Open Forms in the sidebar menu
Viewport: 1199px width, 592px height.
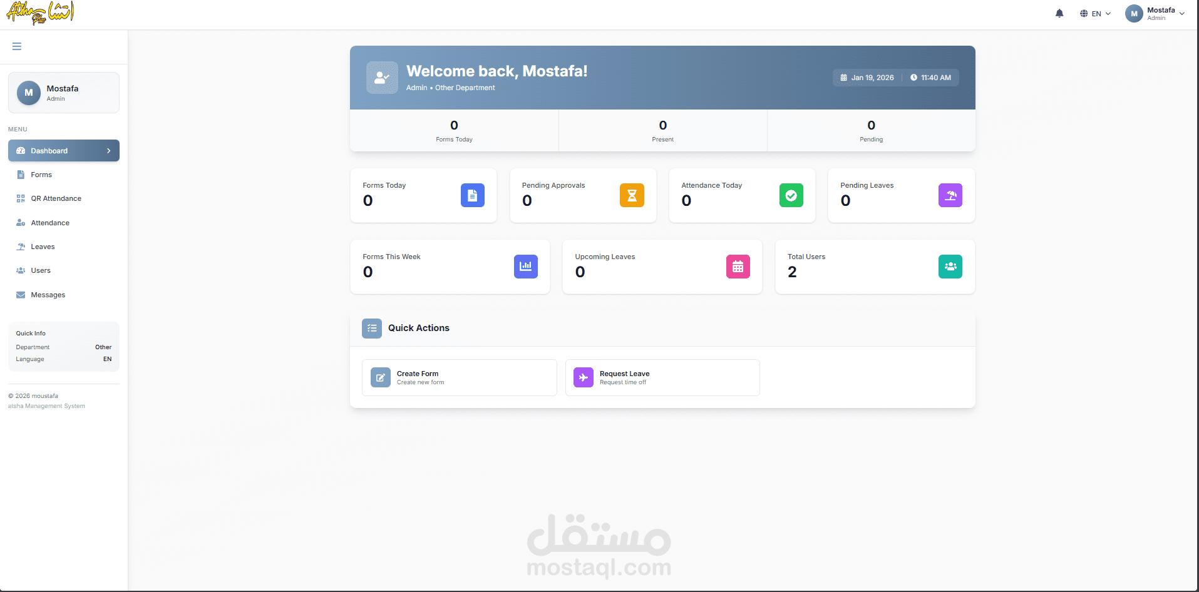[64, 175]
